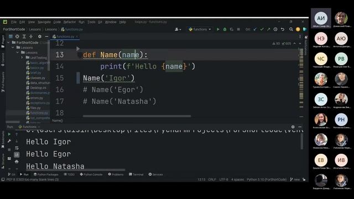Click Python 3.10 interpreter in status bar
354x199 pixels.
coord(267,180)
